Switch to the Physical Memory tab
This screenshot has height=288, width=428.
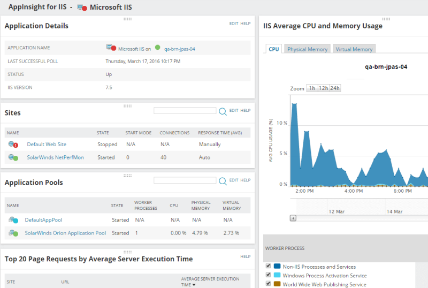[x=307, y=49]
